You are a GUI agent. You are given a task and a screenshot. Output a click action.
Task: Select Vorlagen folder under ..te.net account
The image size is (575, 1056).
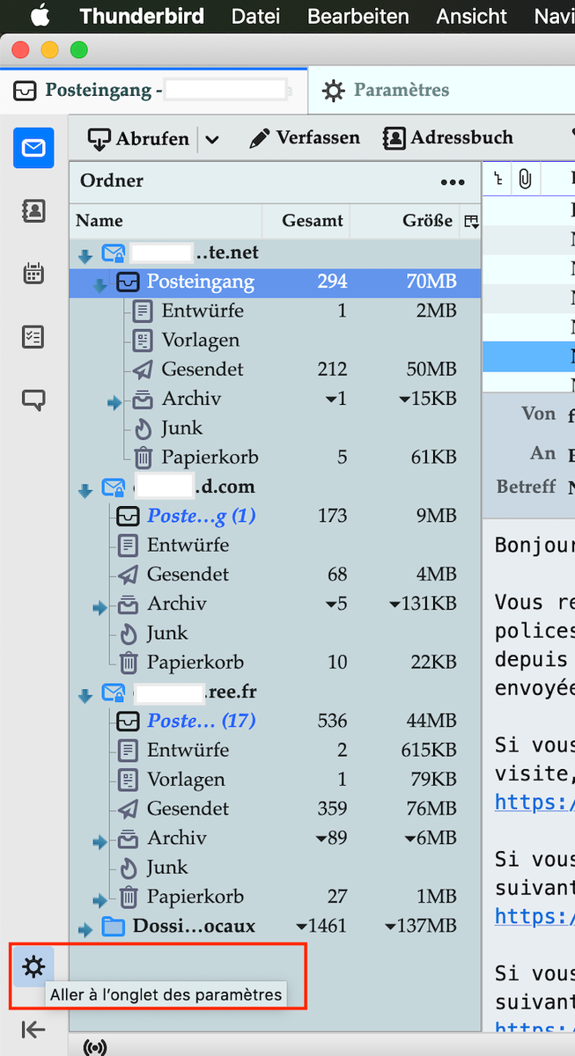point(275,340)
